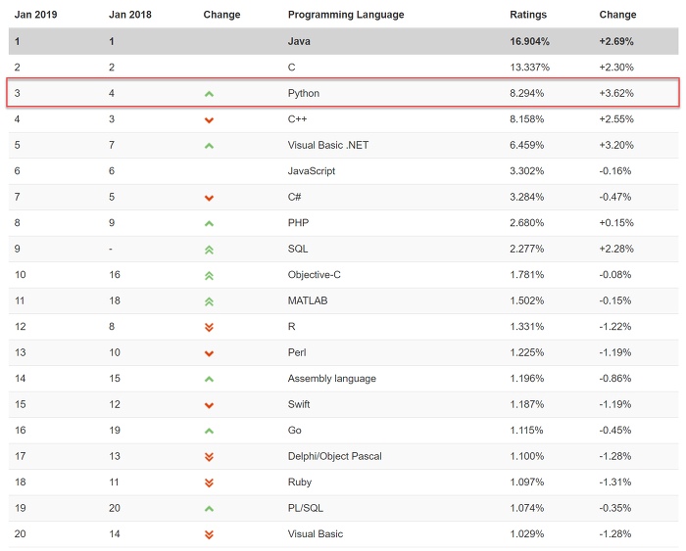Click the +3.62% change value
This screenshot has height=551, width=686.
tap(616, 93)
